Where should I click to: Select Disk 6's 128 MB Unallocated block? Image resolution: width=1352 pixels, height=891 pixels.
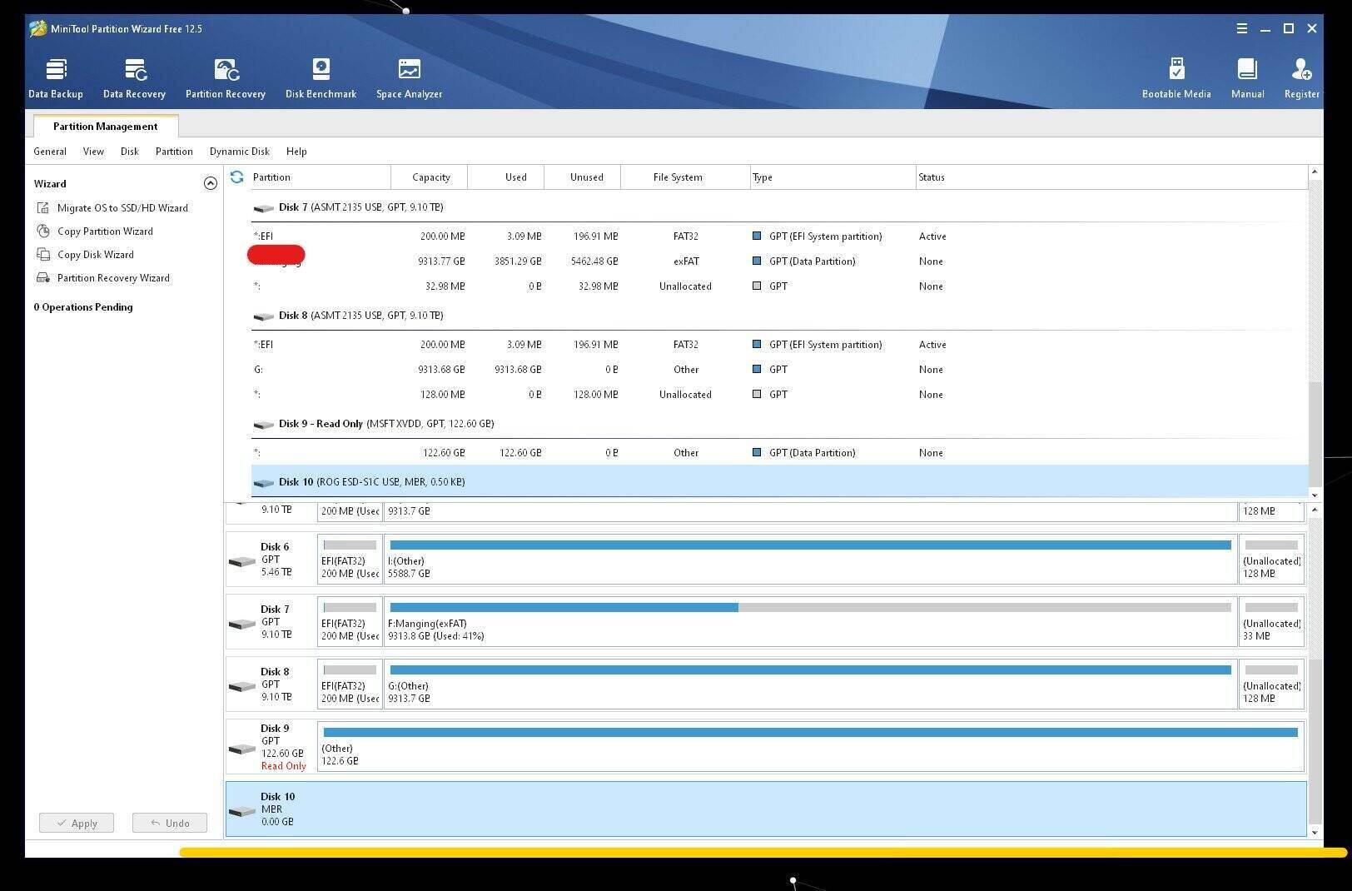click(x=1271, y=560)
